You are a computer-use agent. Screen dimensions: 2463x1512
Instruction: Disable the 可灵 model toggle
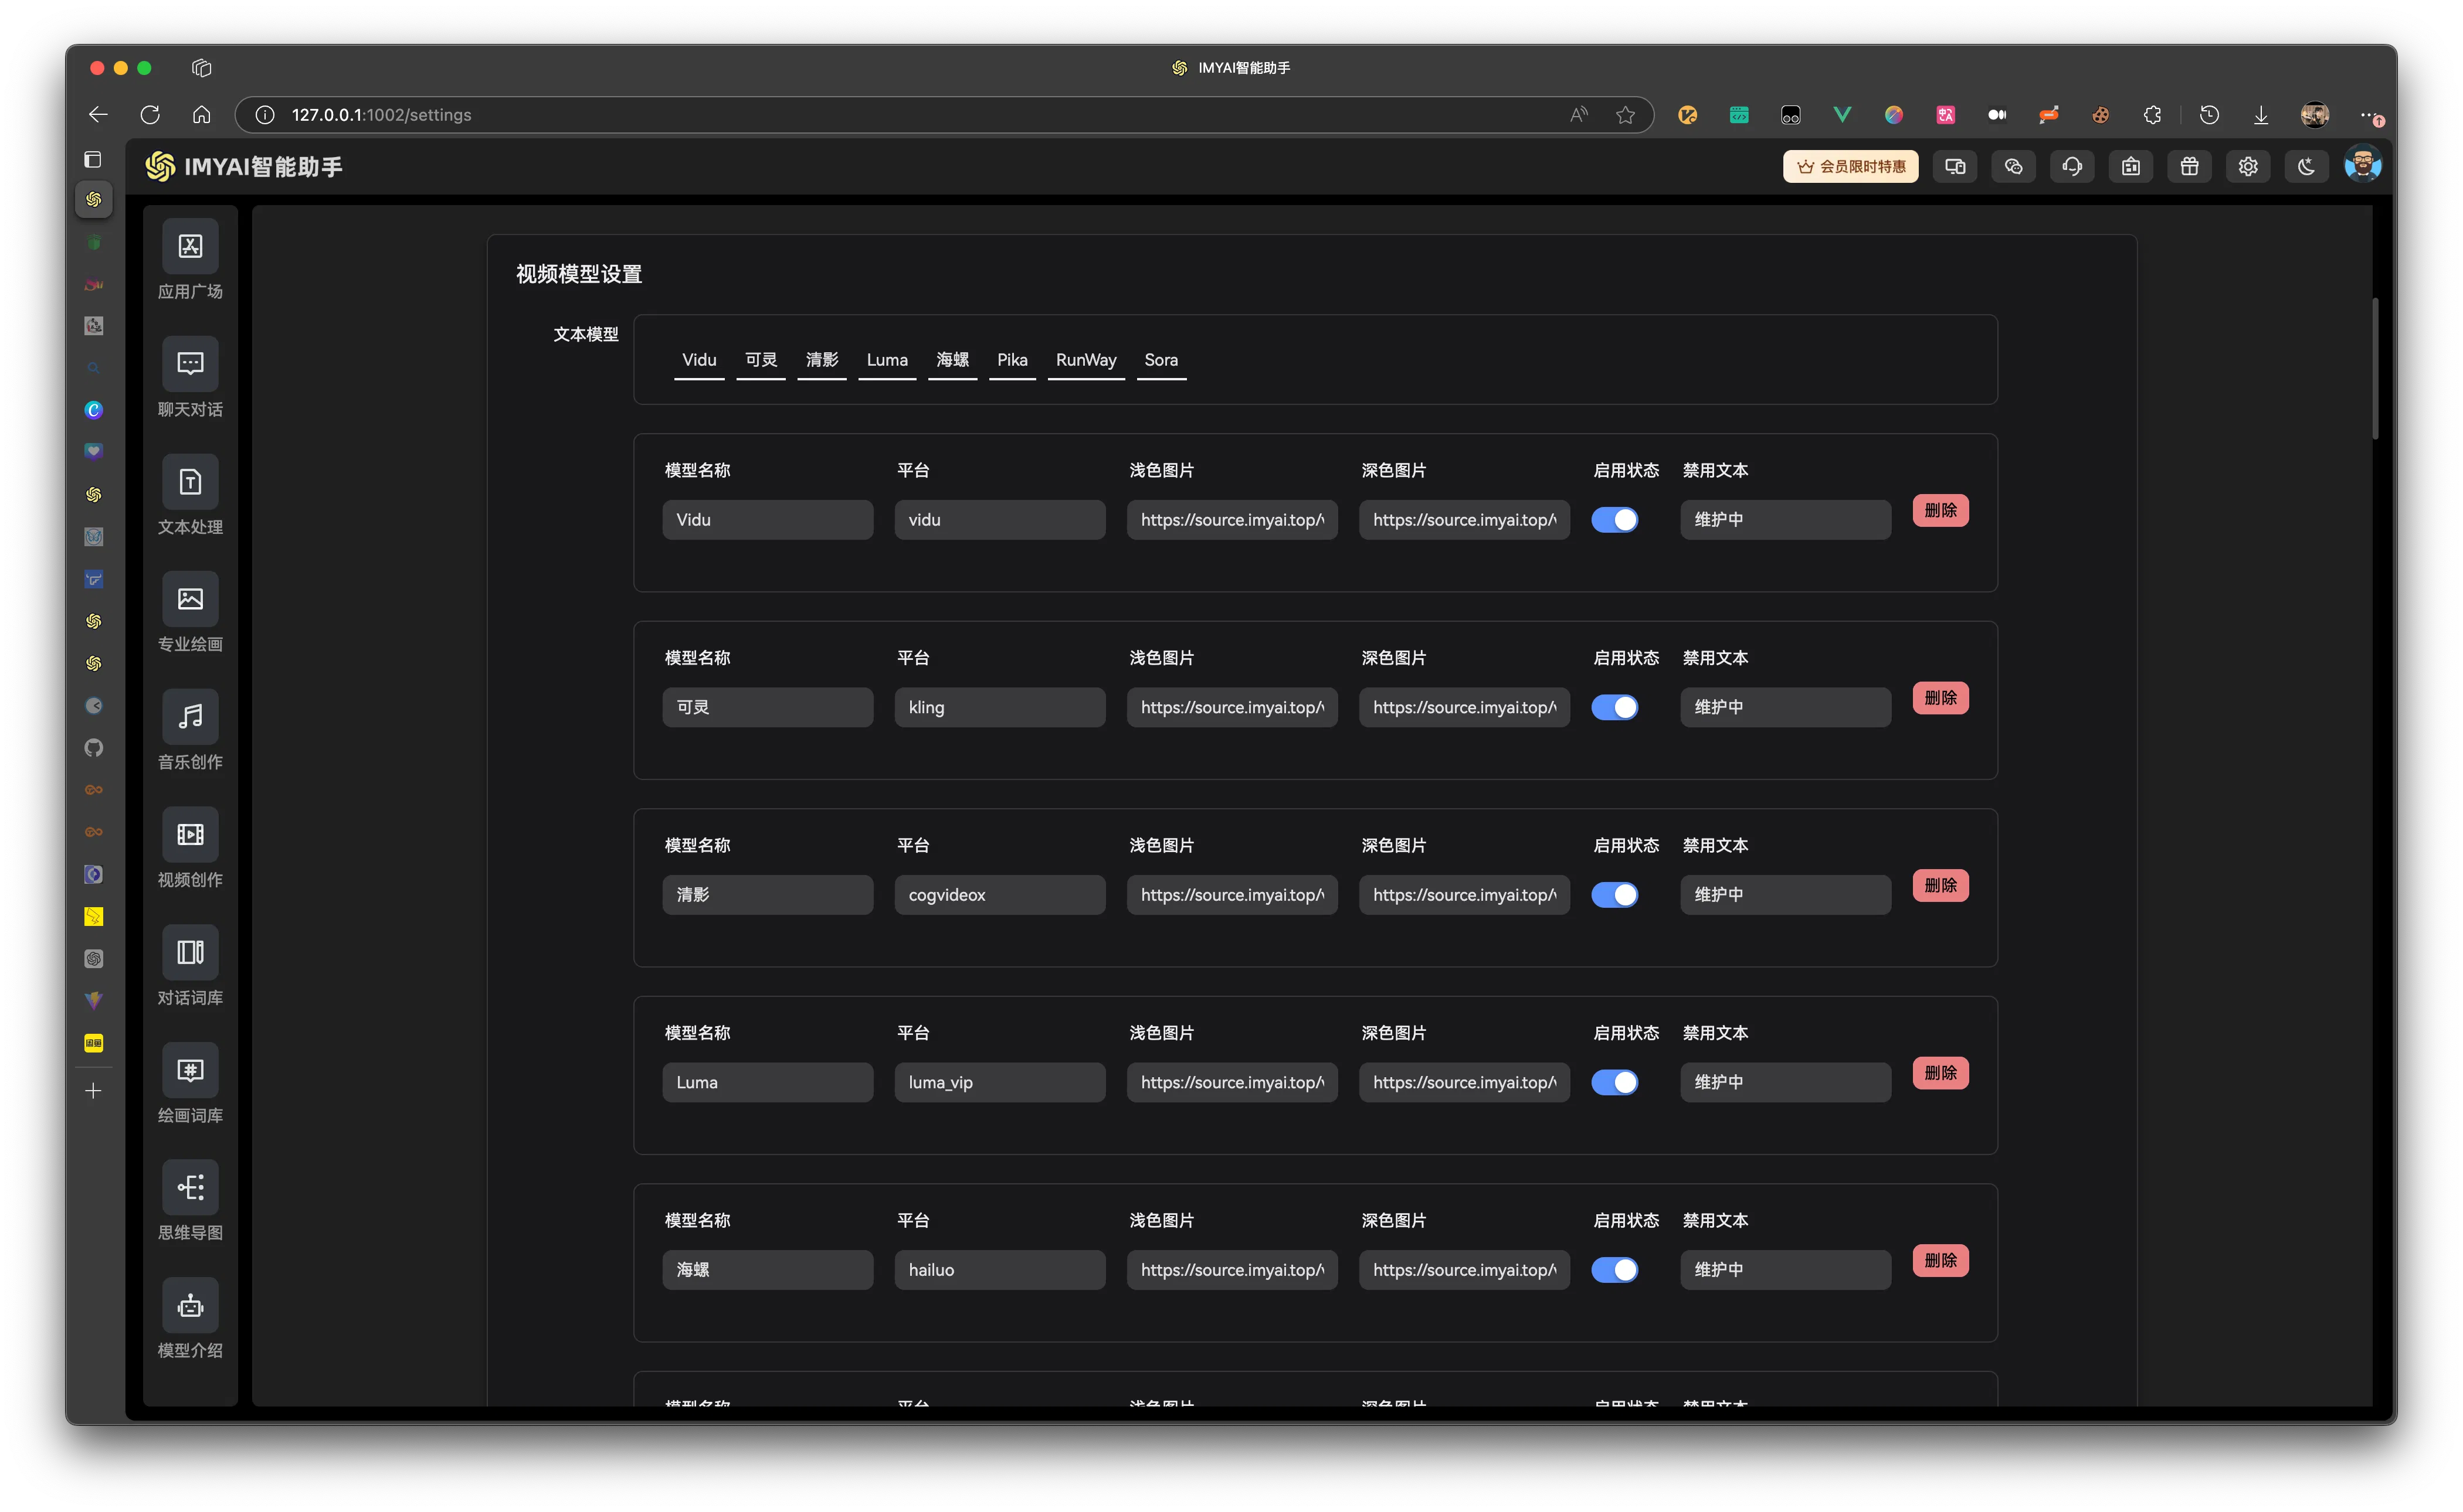1614,707
